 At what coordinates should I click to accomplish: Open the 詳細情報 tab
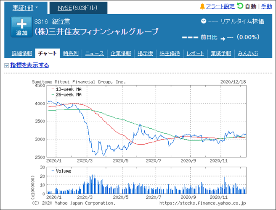22,53
